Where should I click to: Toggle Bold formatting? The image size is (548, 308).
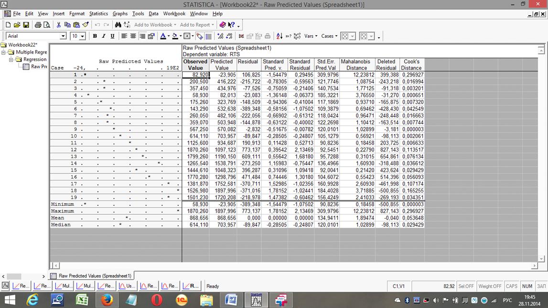click(x=95, y=36)
